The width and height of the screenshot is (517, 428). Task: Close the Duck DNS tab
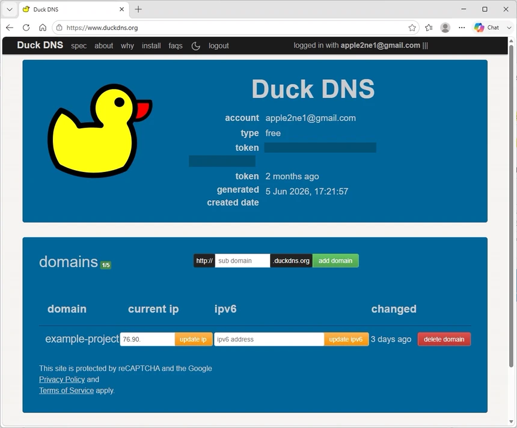point(121,9)
